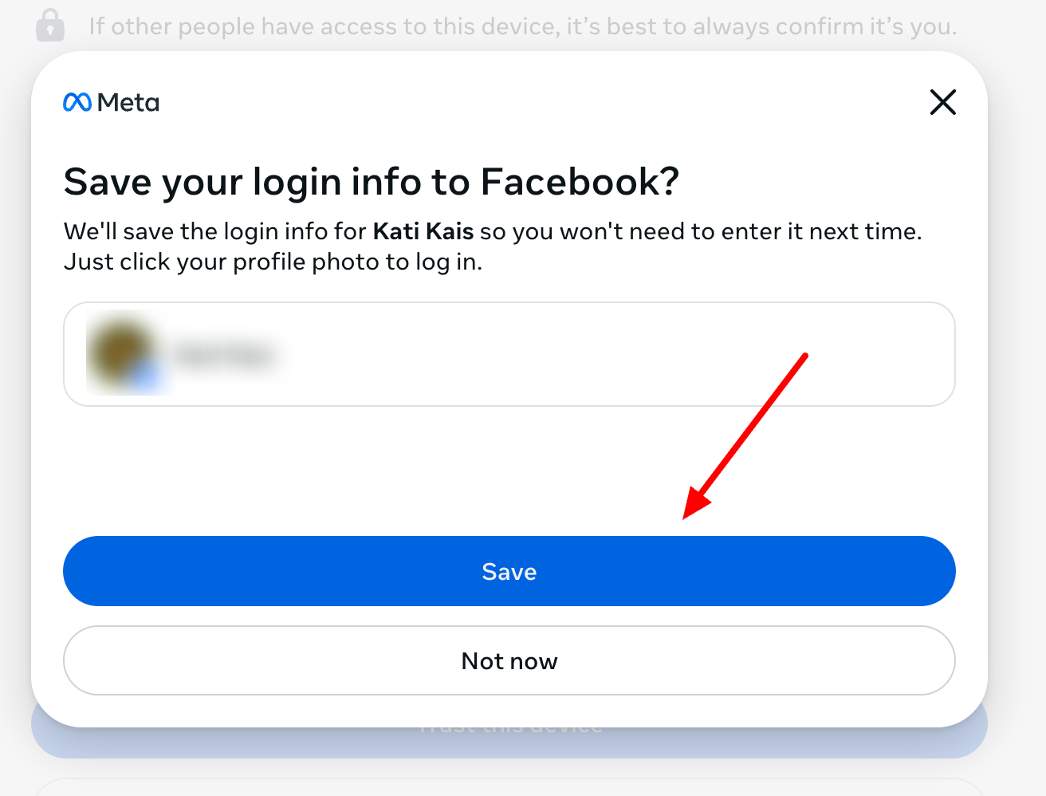This screenshot has width=1046, height=796.
Task: Click the 'Just click your profile photo' sentence
Action: 273,262
